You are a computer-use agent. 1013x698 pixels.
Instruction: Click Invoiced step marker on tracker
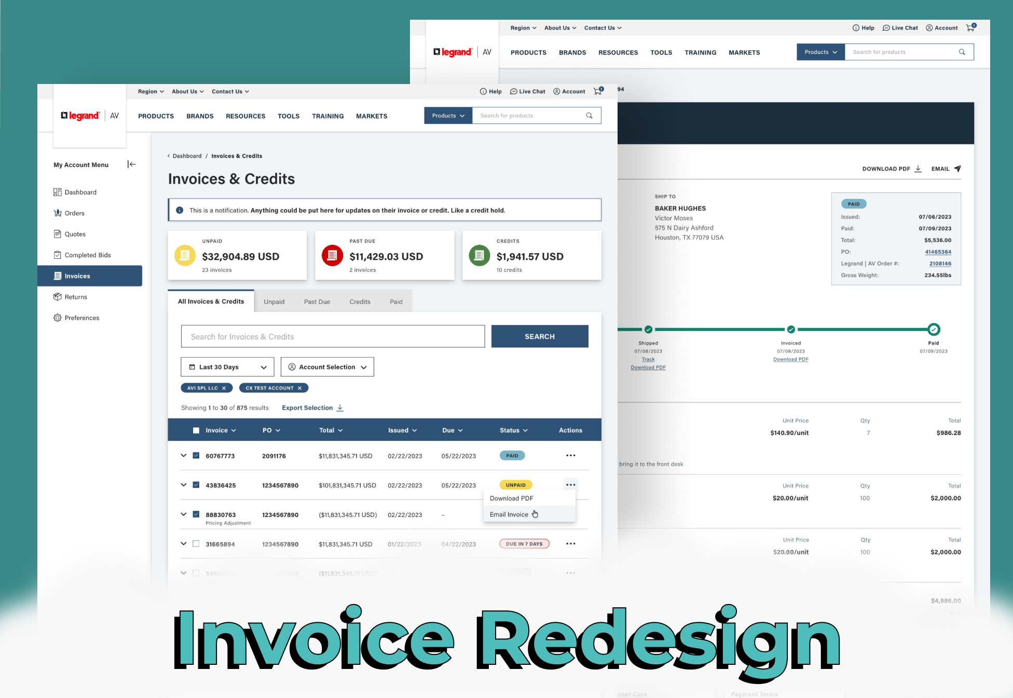pyautogui.click(x=791, y=329)
